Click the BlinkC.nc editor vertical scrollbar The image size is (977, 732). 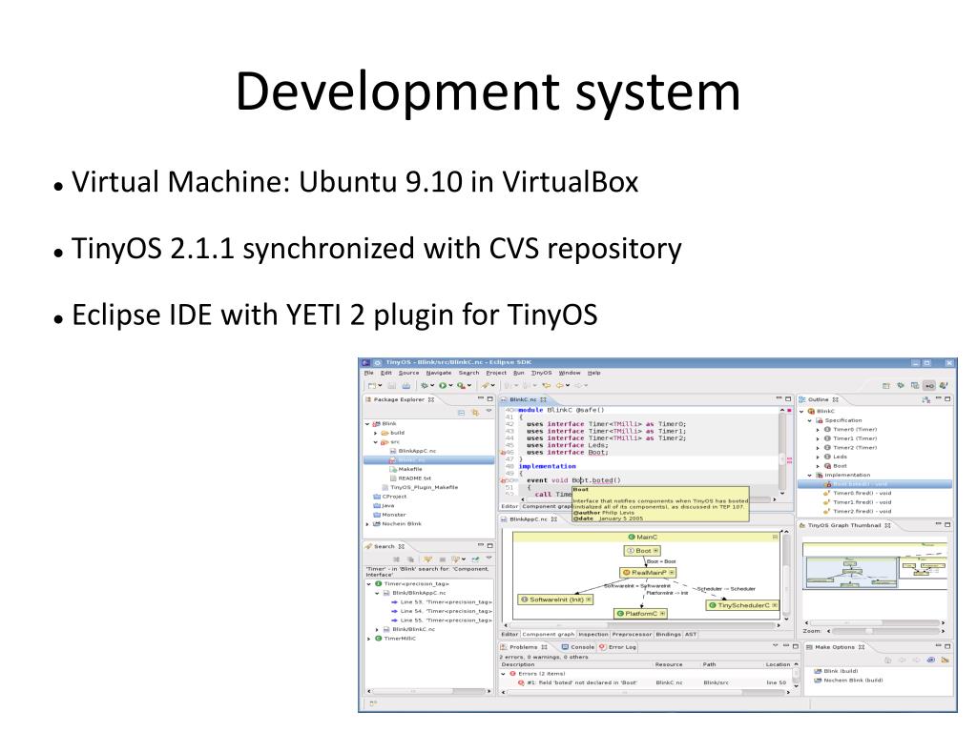tap(782, 451)
